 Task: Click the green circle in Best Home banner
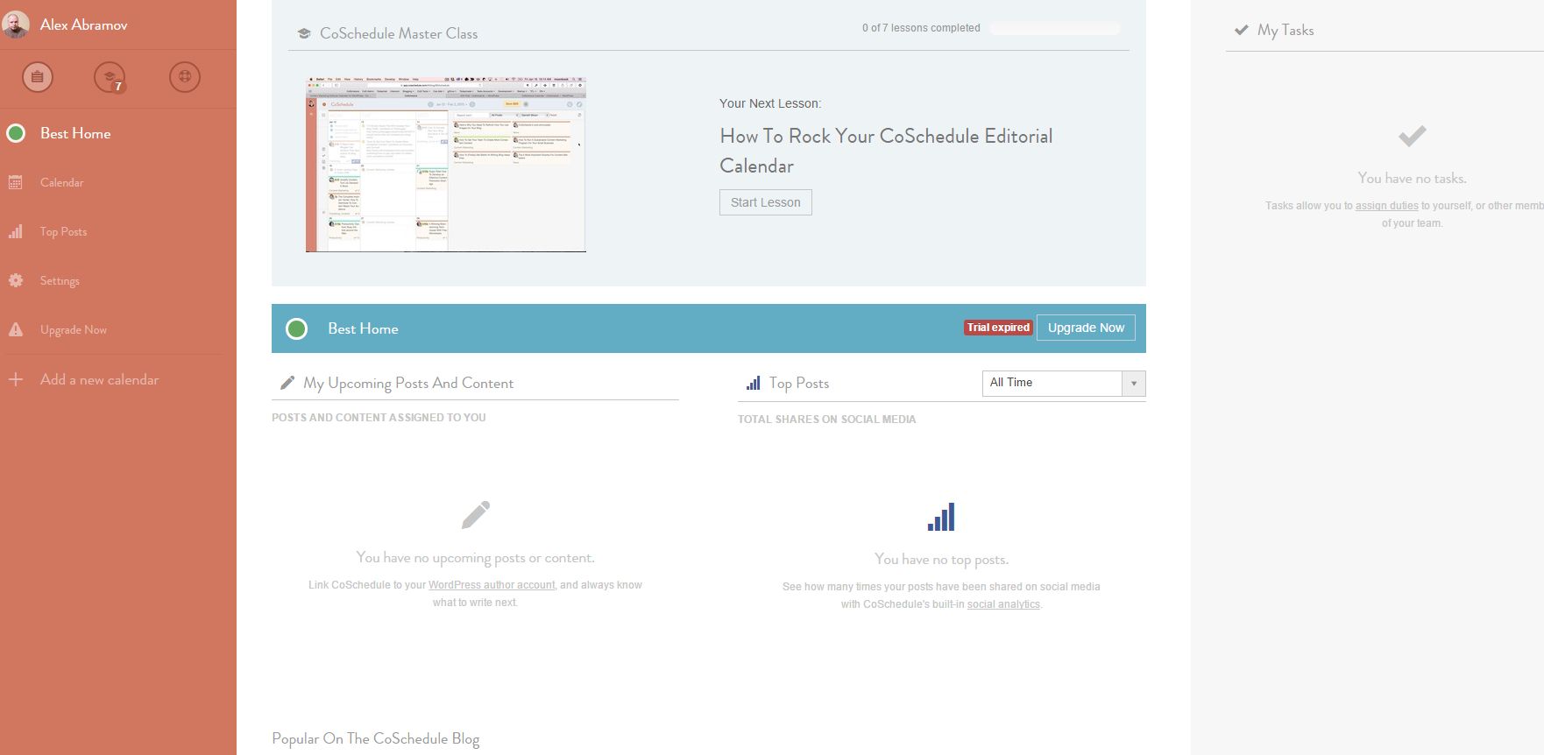tap(297, 328)
